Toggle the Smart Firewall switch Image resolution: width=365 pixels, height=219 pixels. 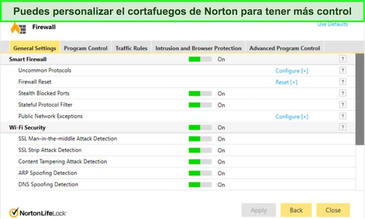(x=200, y=60)
